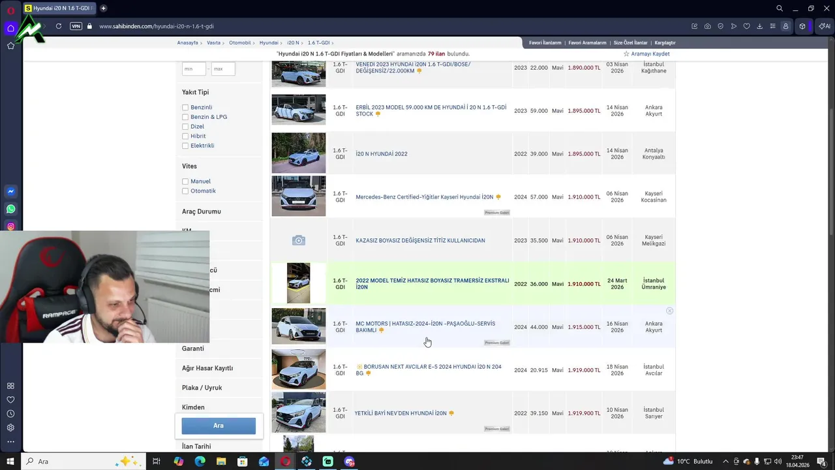The width and height of the screenshot is (835, 470).
Task: Open sidebar heart favorites icon
Action: coord(10,399)
